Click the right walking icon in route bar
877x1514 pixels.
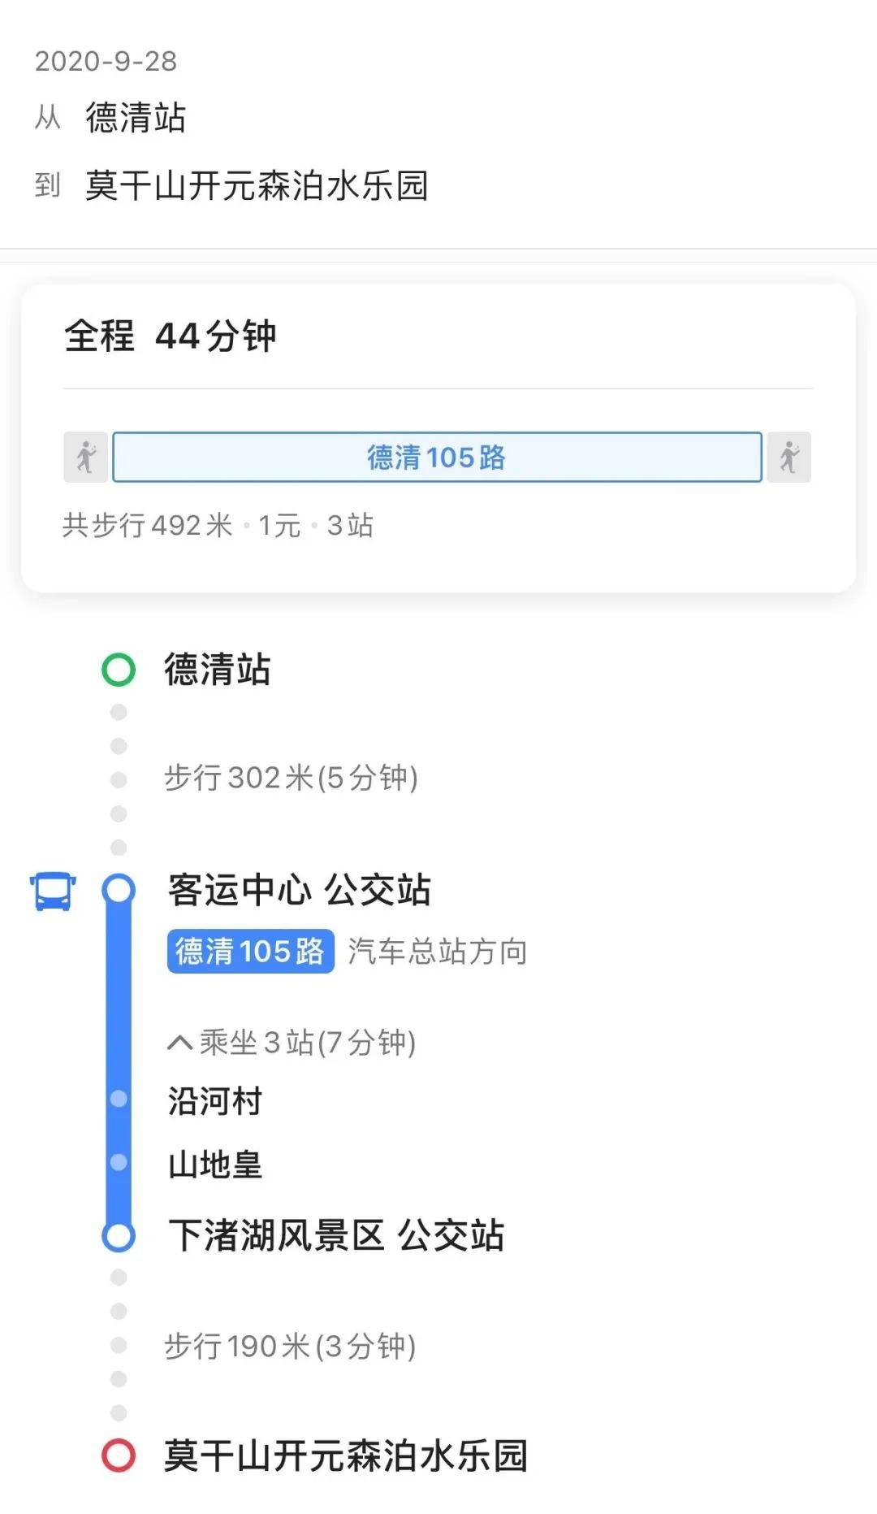click(x=788, y=457)
